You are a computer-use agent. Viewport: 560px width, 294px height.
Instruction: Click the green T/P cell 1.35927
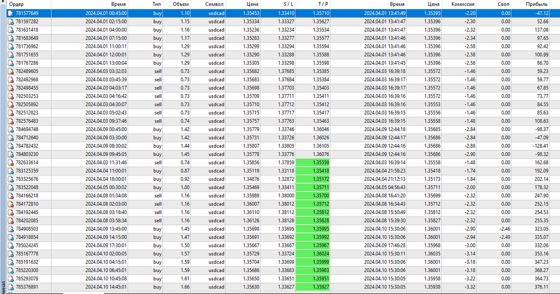click(x=313, y=287)
